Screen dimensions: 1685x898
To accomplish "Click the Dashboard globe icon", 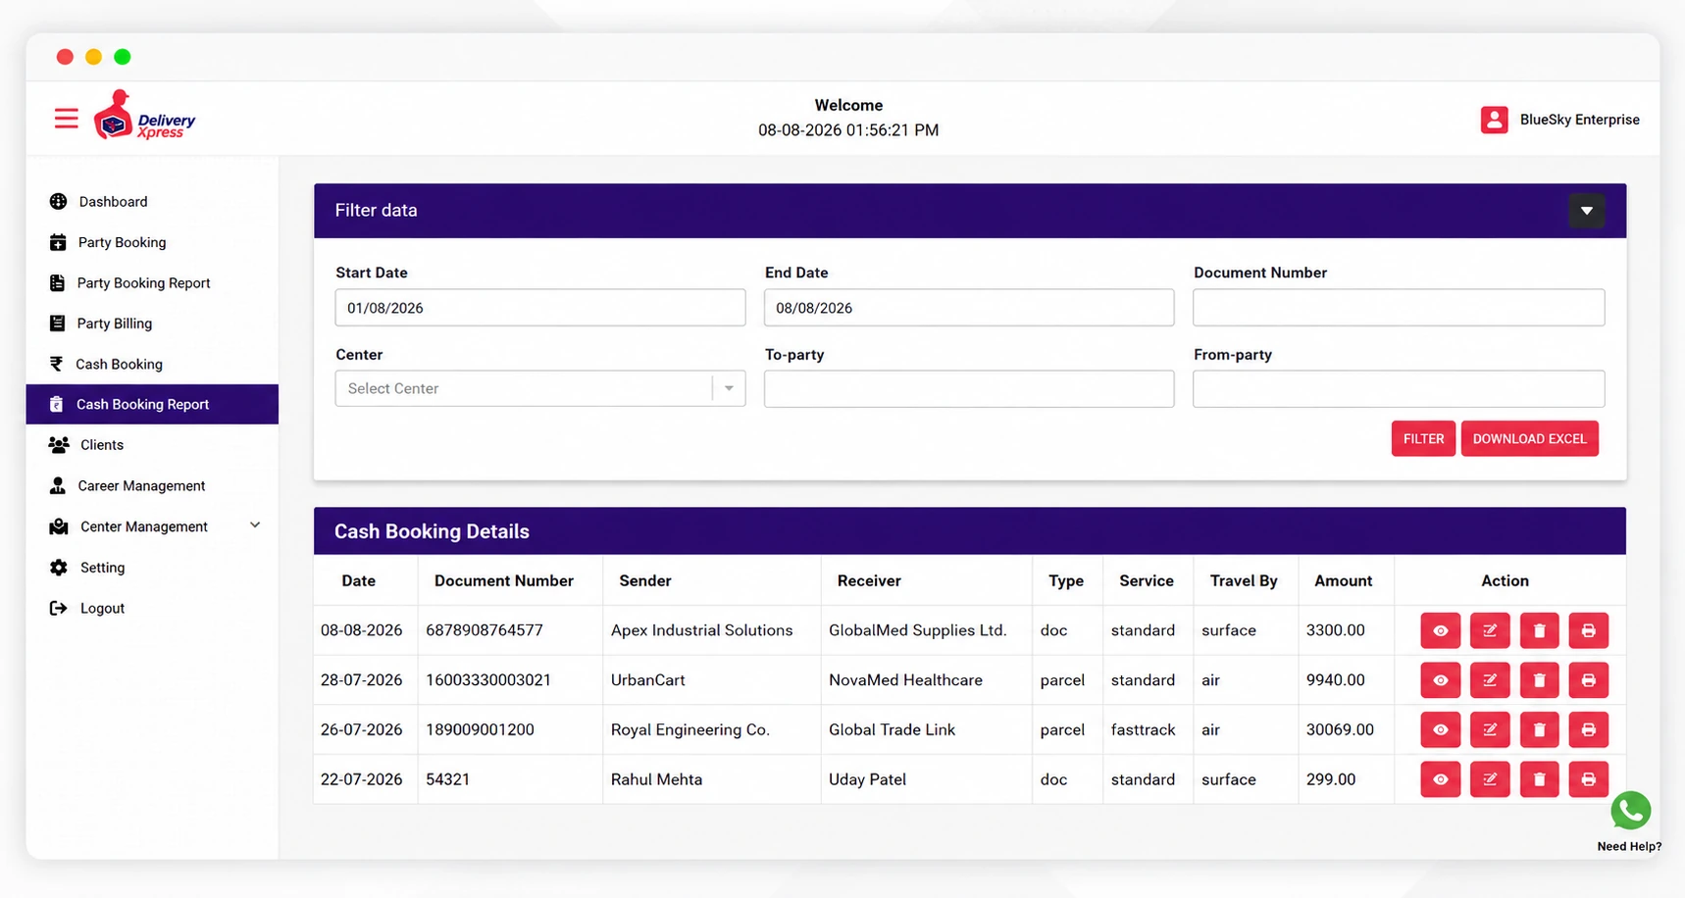I will tap(58, 201).
